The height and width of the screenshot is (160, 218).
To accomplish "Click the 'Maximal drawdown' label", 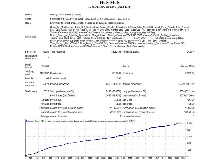I will (x=60, y=84).
